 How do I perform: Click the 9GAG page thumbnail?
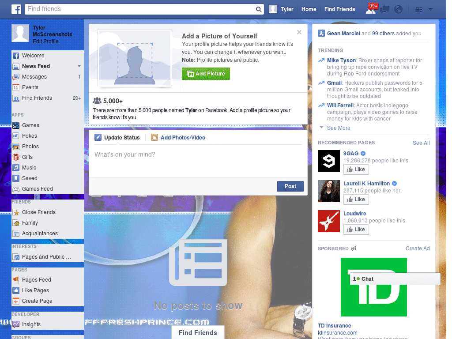coord(329,161)
